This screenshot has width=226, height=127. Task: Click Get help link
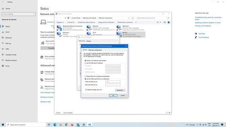tap(202, 34)
